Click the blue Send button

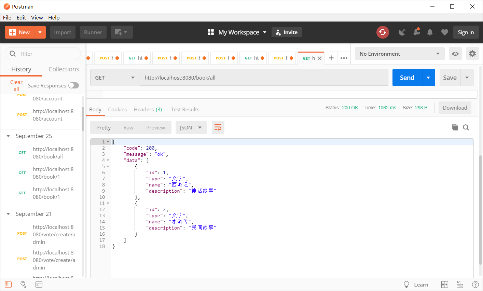407,78
